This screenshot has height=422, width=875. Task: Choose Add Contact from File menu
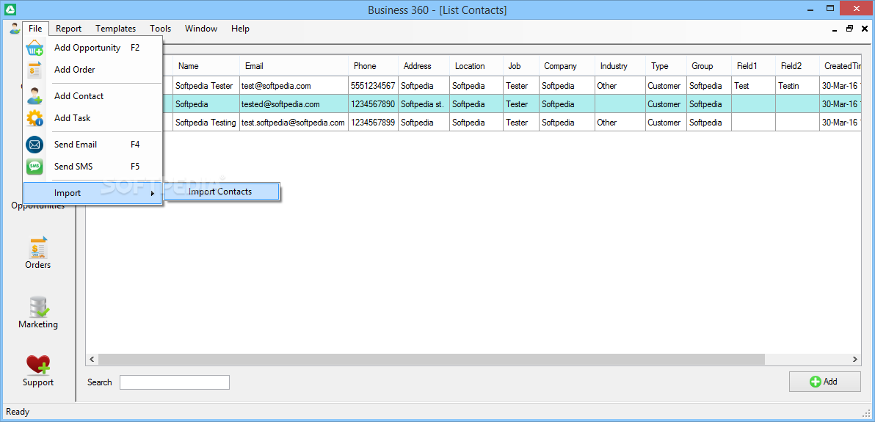(x=92, y=96)
